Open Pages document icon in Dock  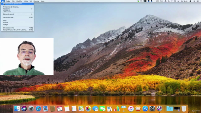click(x=110, y=109)
